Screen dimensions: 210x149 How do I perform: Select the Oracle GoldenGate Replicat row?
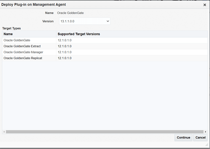(x=23, y=58)
